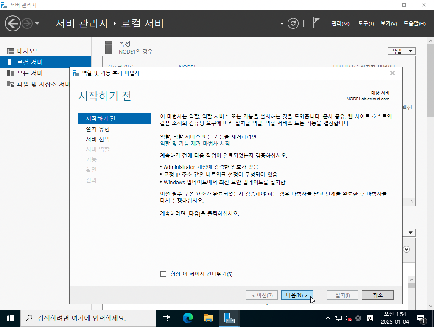Expand the round chevron button behind wizard
This screenshot has height=327, width=434.
[x=406, y=249]
